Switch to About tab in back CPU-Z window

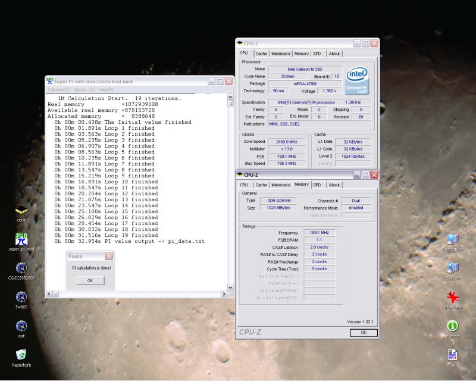click(334, 54)
